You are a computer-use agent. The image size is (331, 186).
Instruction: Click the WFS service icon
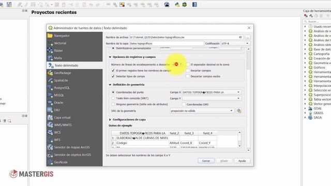(x=50, y=139)
